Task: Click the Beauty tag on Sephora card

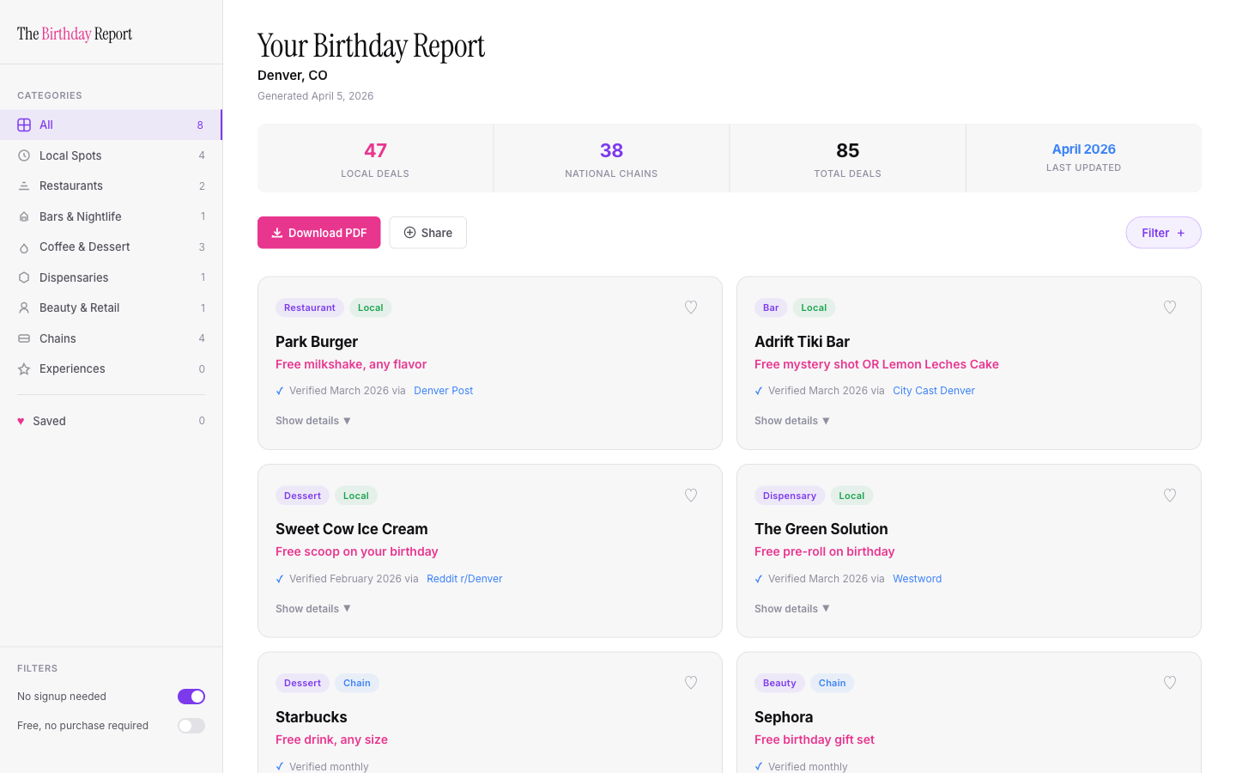Action: click(779, 683)
